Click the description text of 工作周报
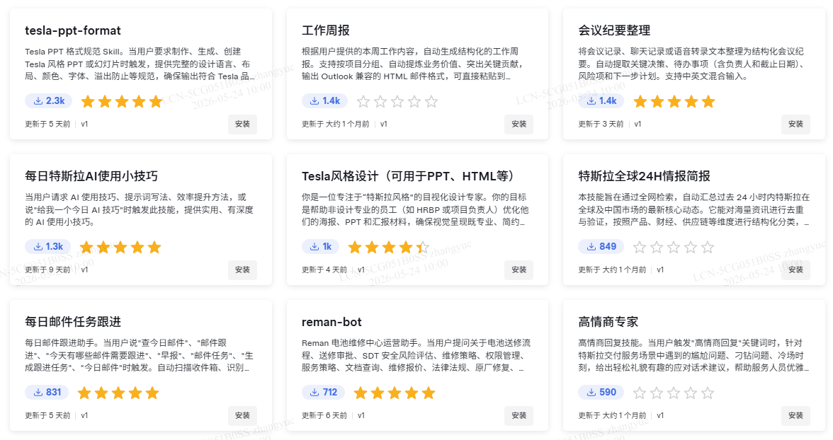The height and width of the screenshot is (440, 833). 414,64
